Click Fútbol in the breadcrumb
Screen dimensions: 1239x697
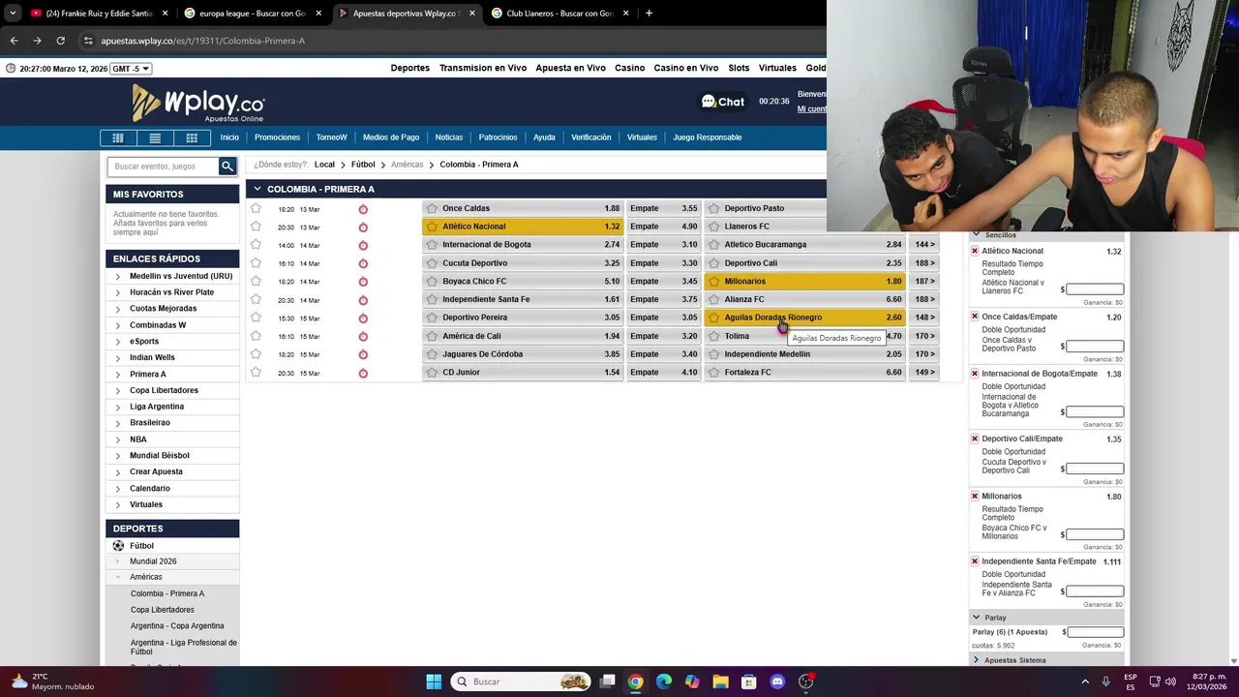(x=363, y=165)
